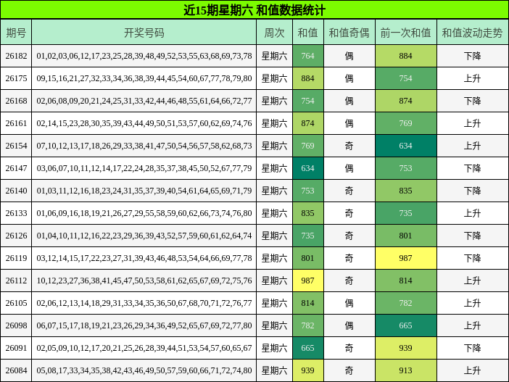Click the yellow 987 sum cell in row 26112
This screenshot has width=509, height=382.
(x=307, y=281)
